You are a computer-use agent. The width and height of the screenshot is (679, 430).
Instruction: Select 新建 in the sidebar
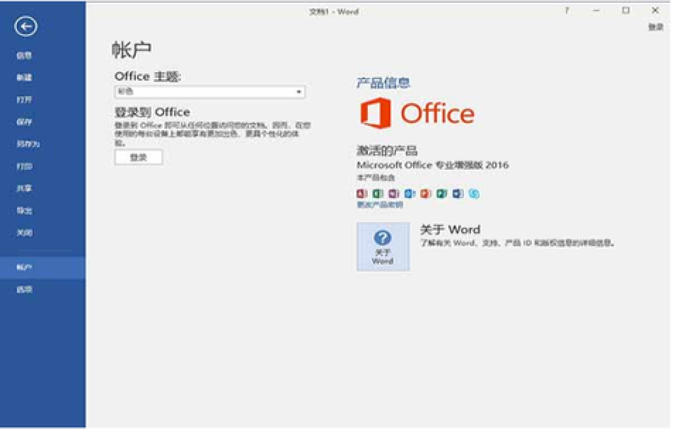[25, 77]
